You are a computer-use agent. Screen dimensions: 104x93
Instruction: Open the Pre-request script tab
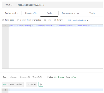tap(71, 13)
